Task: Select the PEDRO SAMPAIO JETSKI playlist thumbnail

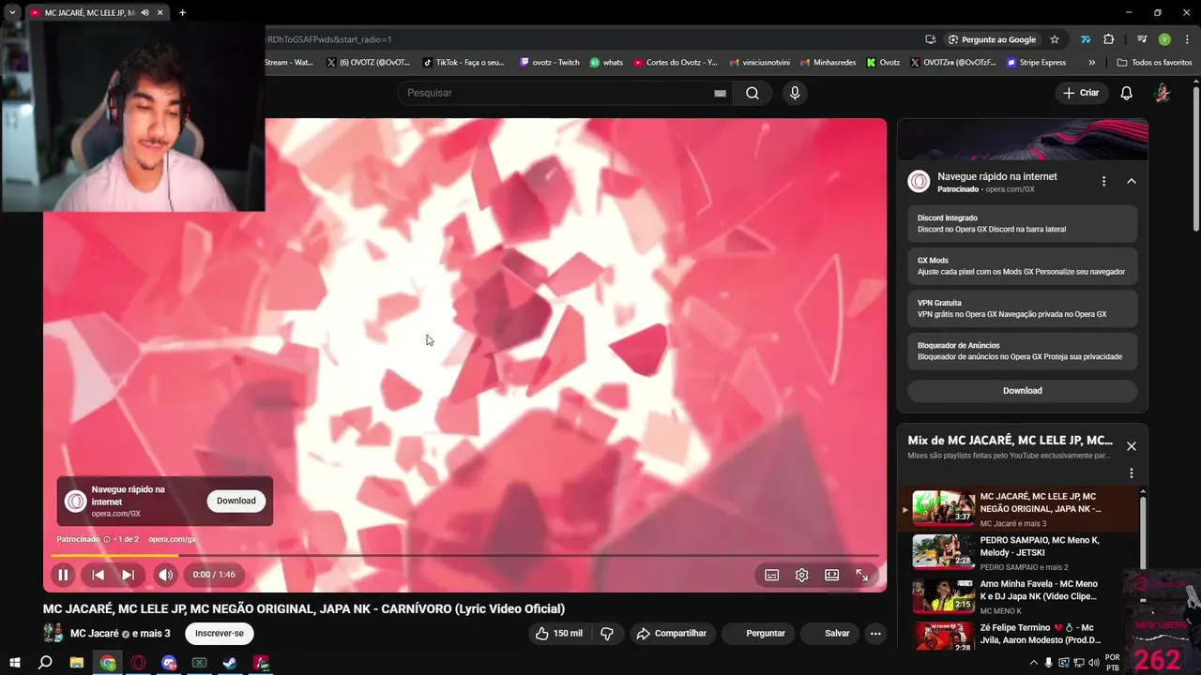Action: [x=944, y=551]
